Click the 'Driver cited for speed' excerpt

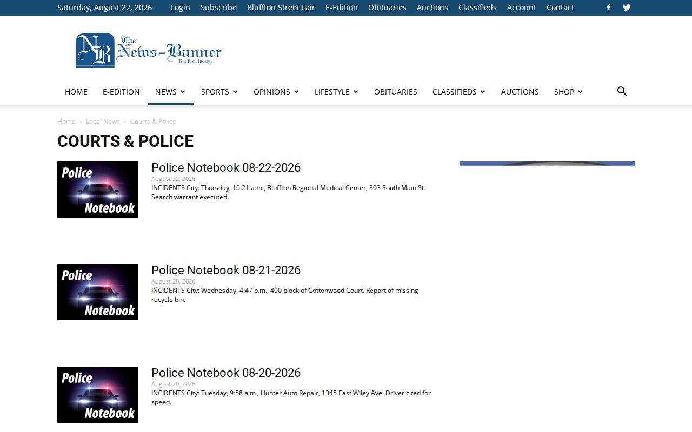pyautogui.click(x=291, y=397)
